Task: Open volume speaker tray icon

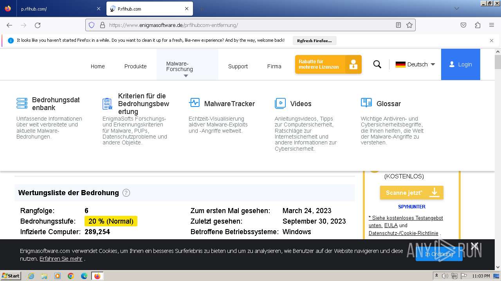Action: (445, 276)
